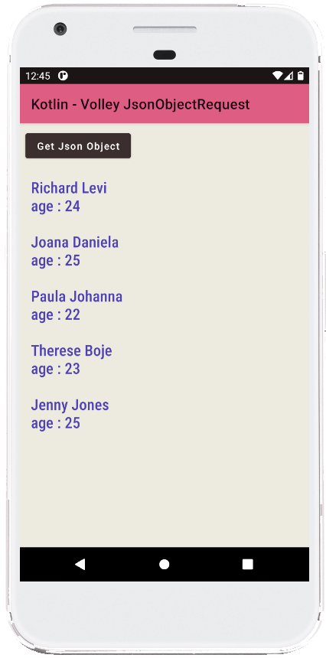Image resolution: width=326 pixels, height=658 pixels.
Task: Tap the earpiece speaker slot at top
Action: 165,30
